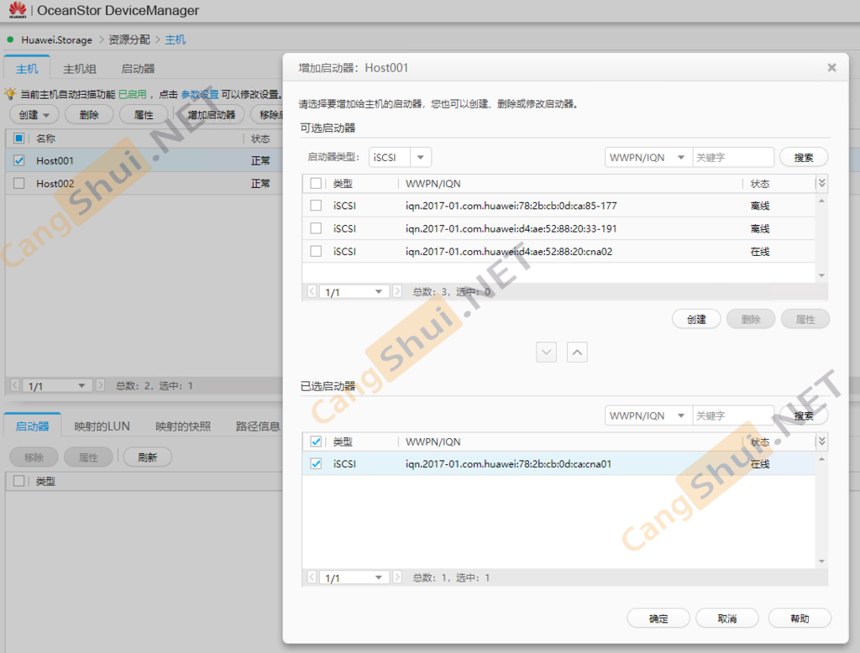
Task: Go to next page in selected initiators
Action: point(397,577)
